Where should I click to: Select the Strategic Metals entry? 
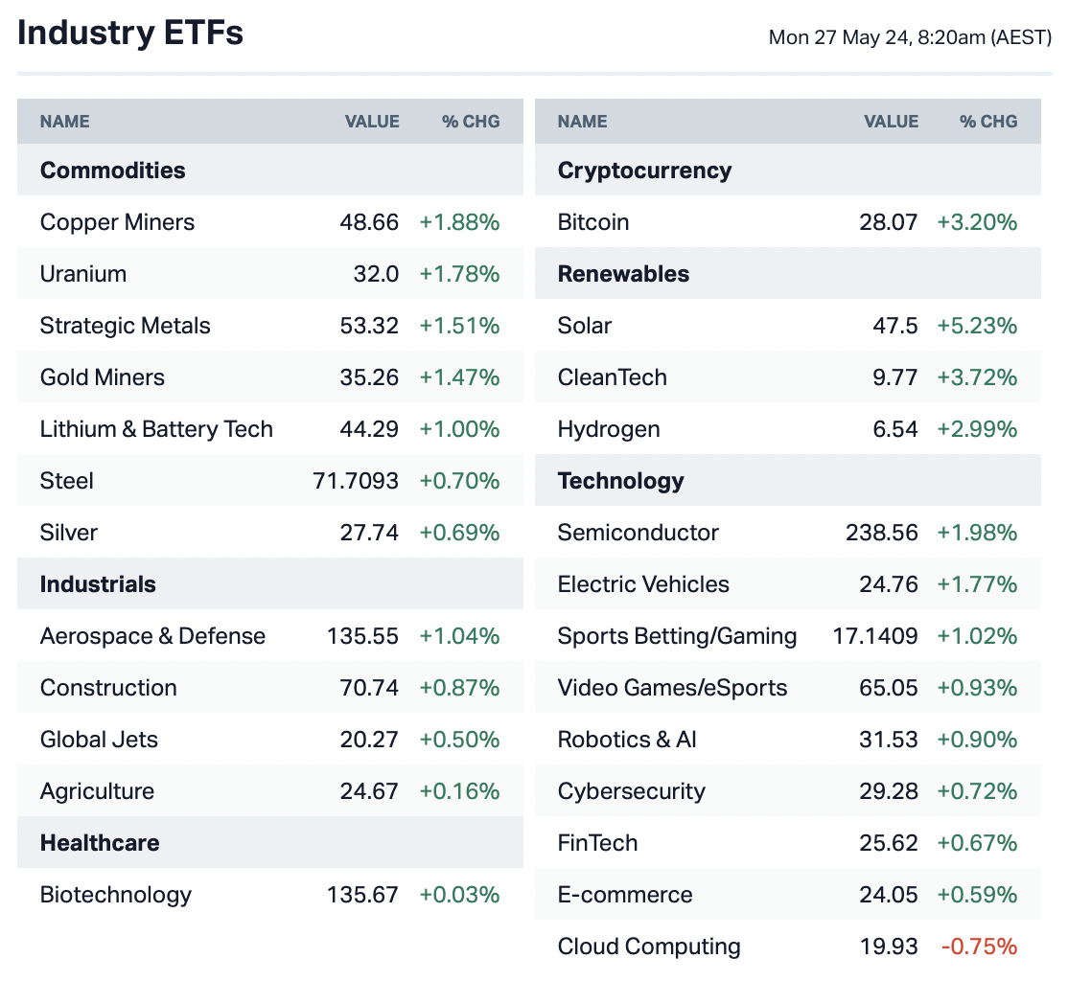[125, 326]
